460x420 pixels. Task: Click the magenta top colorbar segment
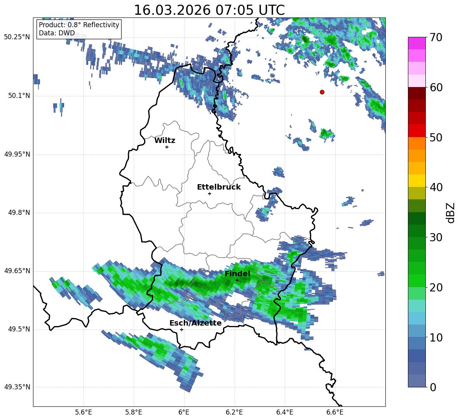pos(416,43)
